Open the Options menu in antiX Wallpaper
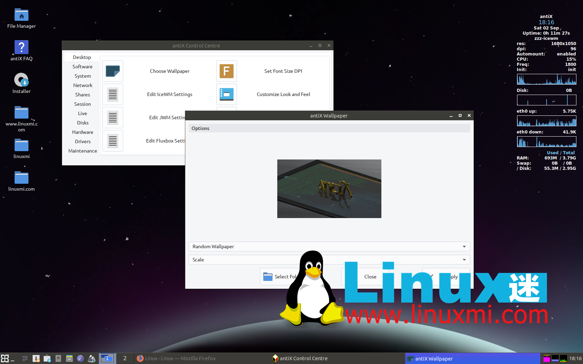This screenshot has height=364, width=583. coord(200,128)
